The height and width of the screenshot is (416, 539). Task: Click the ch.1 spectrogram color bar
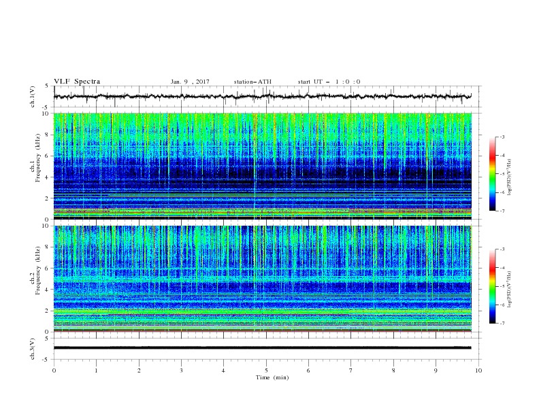pos(492,174)
